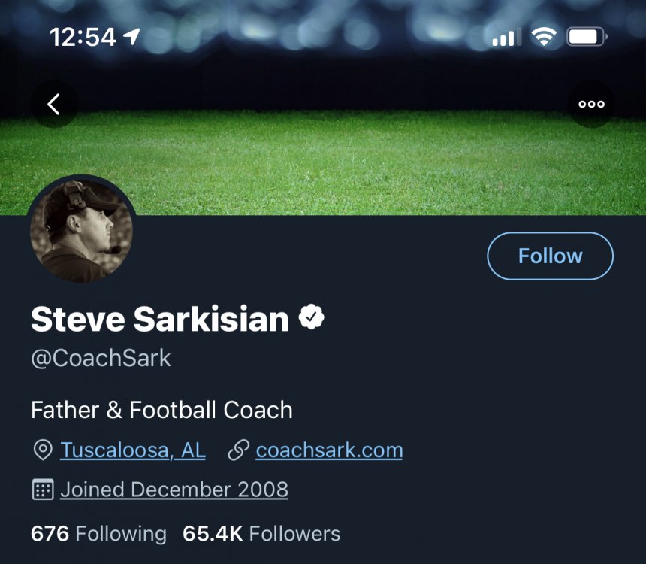646x564 pixels.
Task: Click the chain link icon
Action: tap(238, 450)
